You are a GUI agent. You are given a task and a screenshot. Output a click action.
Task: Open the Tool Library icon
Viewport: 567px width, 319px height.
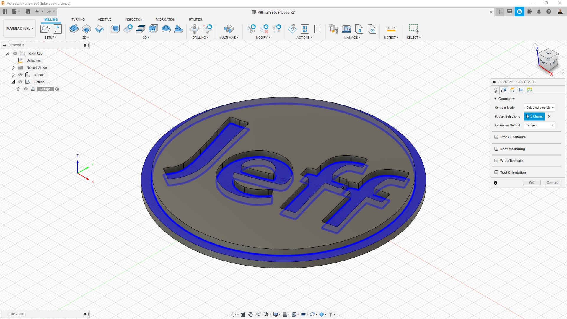(x=333, y=29)
